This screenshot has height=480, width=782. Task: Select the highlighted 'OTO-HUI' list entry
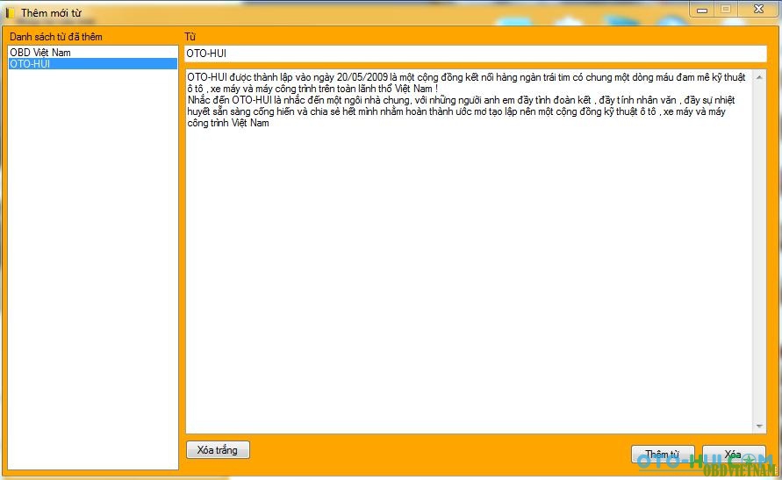pyautogui.click(x=93, y=64)
